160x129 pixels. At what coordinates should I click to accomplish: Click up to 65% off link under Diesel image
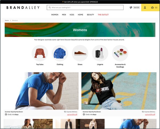click(x=150, y=115)
